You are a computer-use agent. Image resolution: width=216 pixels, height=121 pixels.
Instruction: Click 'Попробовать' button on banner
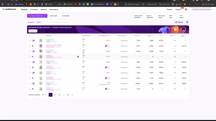33,31
